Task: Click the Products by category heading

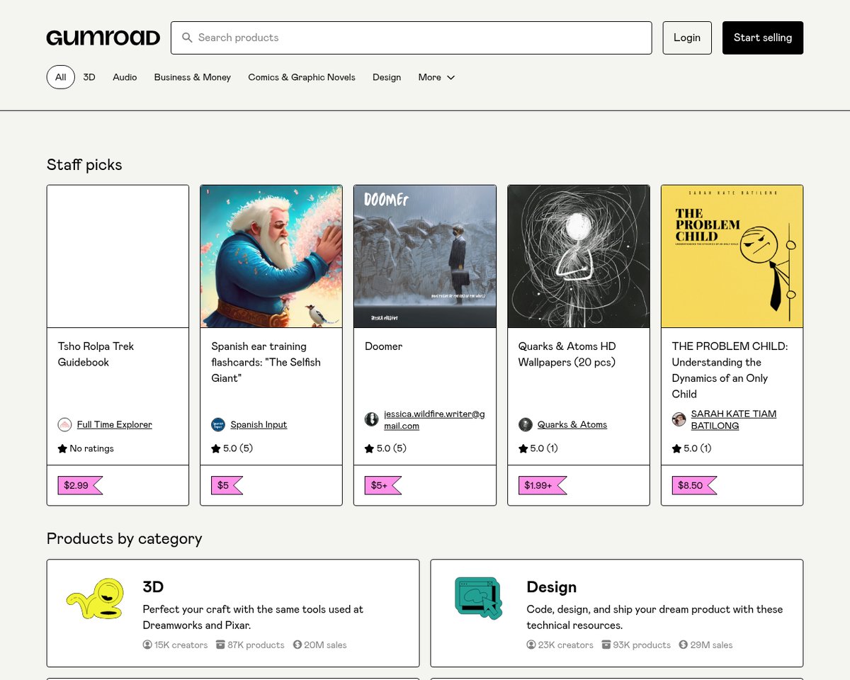Action: click(125, 539)
